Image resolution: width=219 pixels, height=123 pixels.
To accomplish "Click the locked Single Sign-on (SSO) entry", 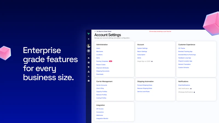I will pos(144,61).
